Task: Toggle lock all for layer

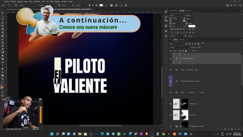Action: point(186,51)
